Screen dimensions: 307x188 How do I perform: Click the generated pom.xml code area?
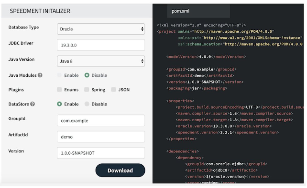point(228,102)
